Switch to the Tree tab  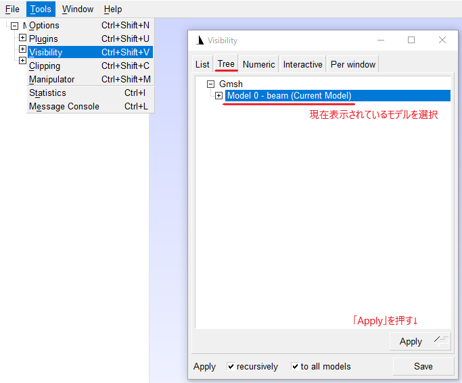[226, 63]
